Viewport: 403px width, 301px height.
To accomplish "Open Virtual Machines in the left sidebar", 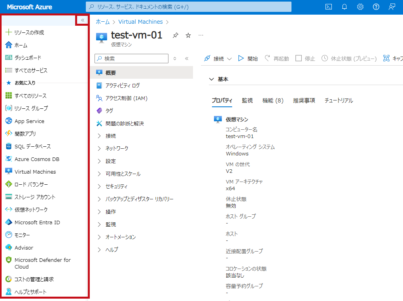I will (x=35, y=172).
